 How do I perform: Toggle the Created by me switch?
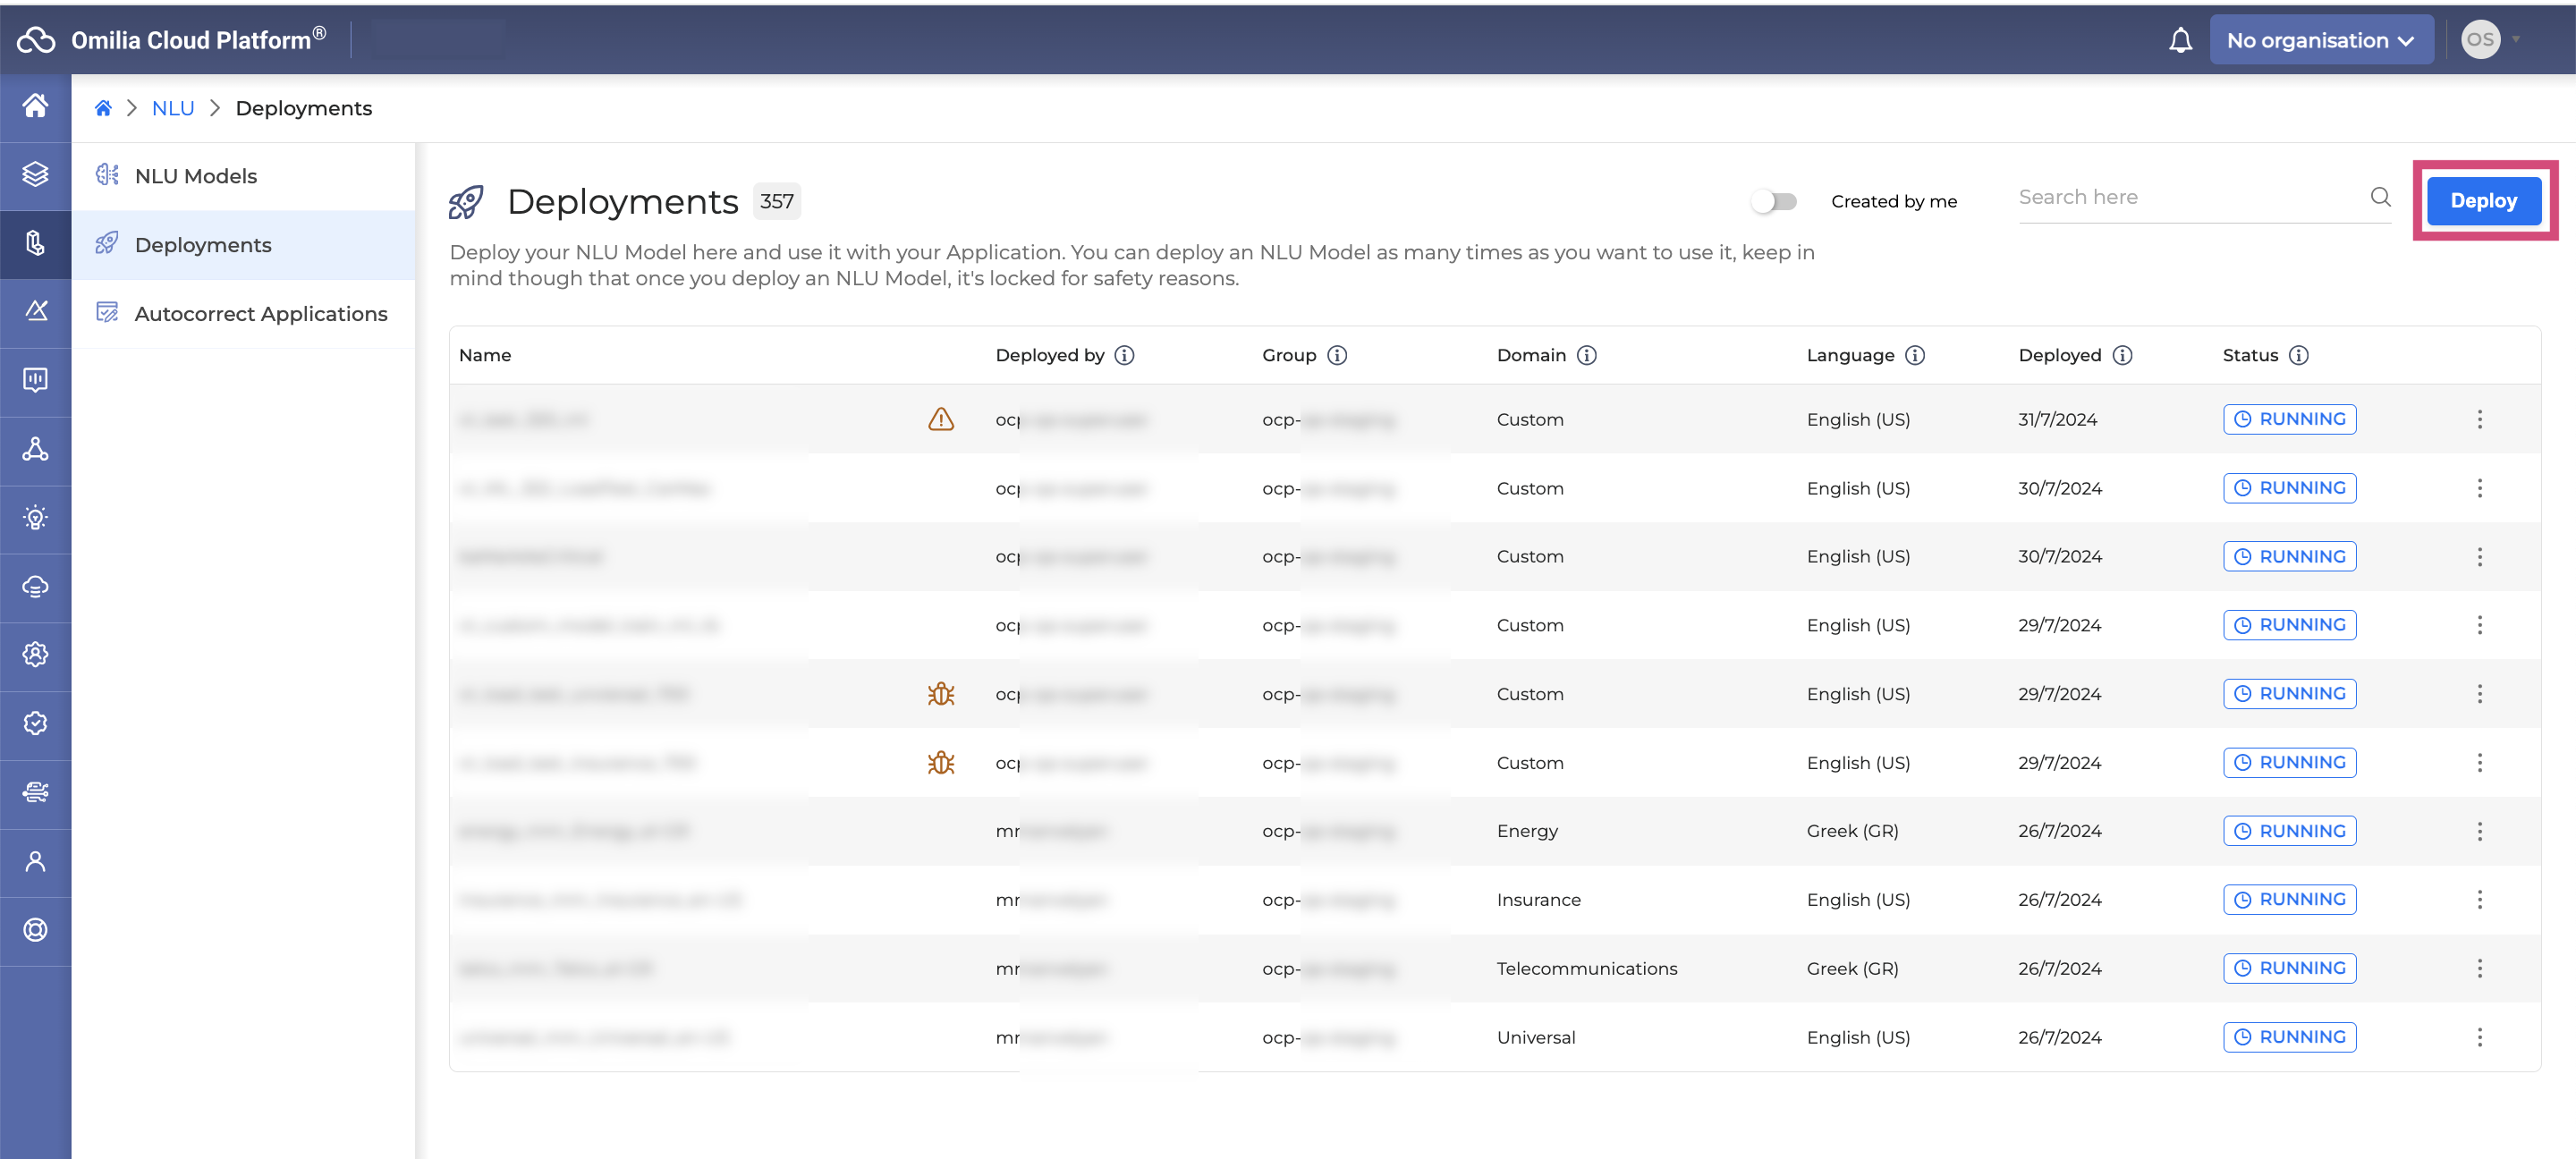[1774, 201]
